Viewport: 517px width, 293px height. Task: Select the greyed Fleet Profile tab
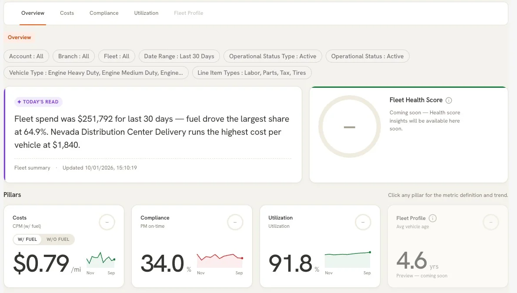[189, 13]
